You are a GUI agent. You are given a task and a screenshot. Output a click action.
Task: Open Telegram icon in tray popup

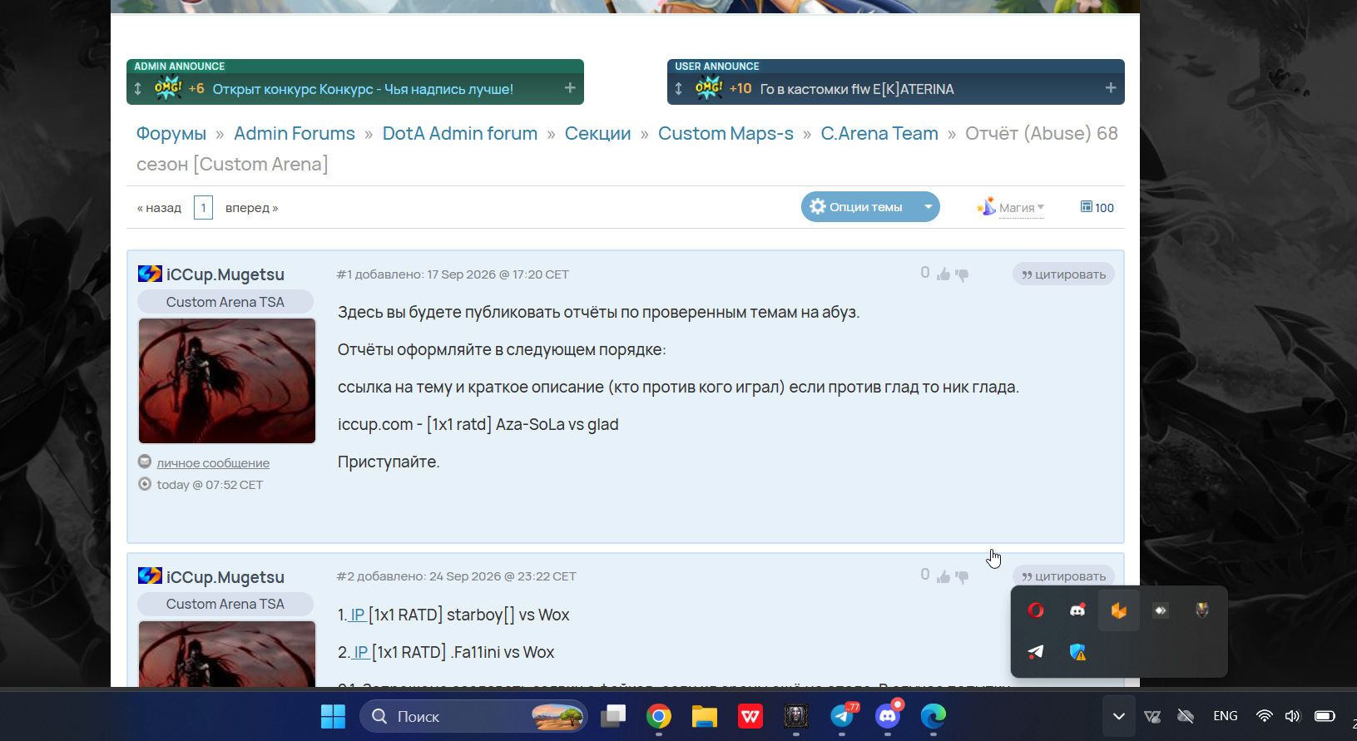coord(1036,652)
